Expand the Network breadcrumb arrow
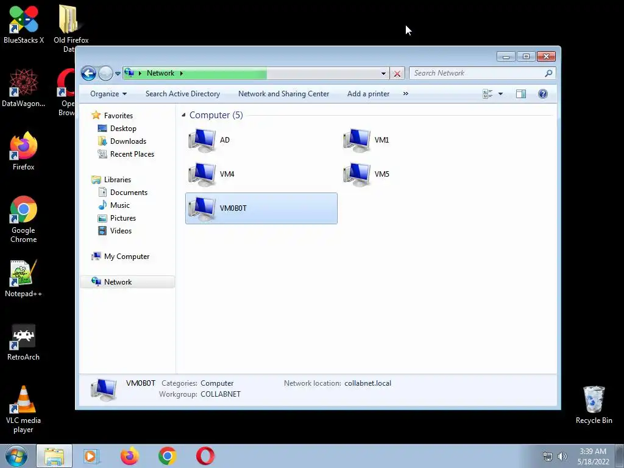 click(x=182, y=73)
